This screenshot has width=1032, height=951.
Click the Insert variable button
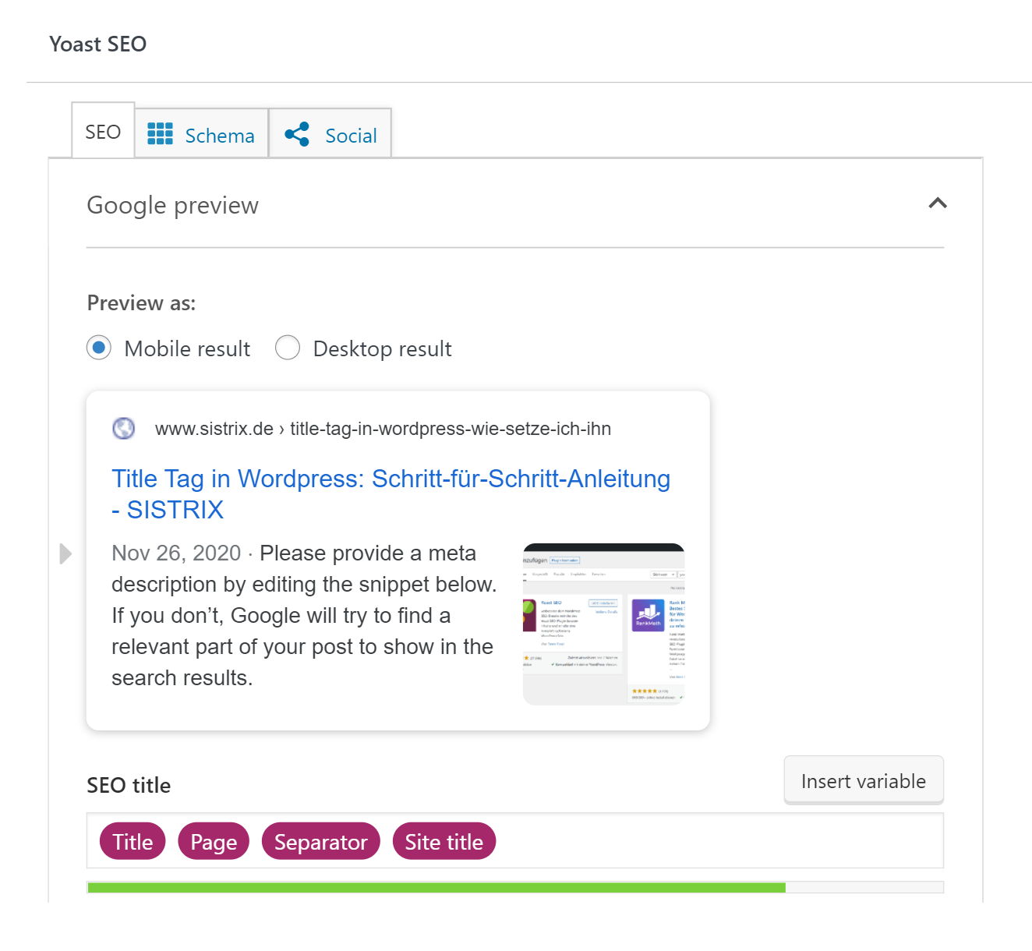(x=863, y=780)
